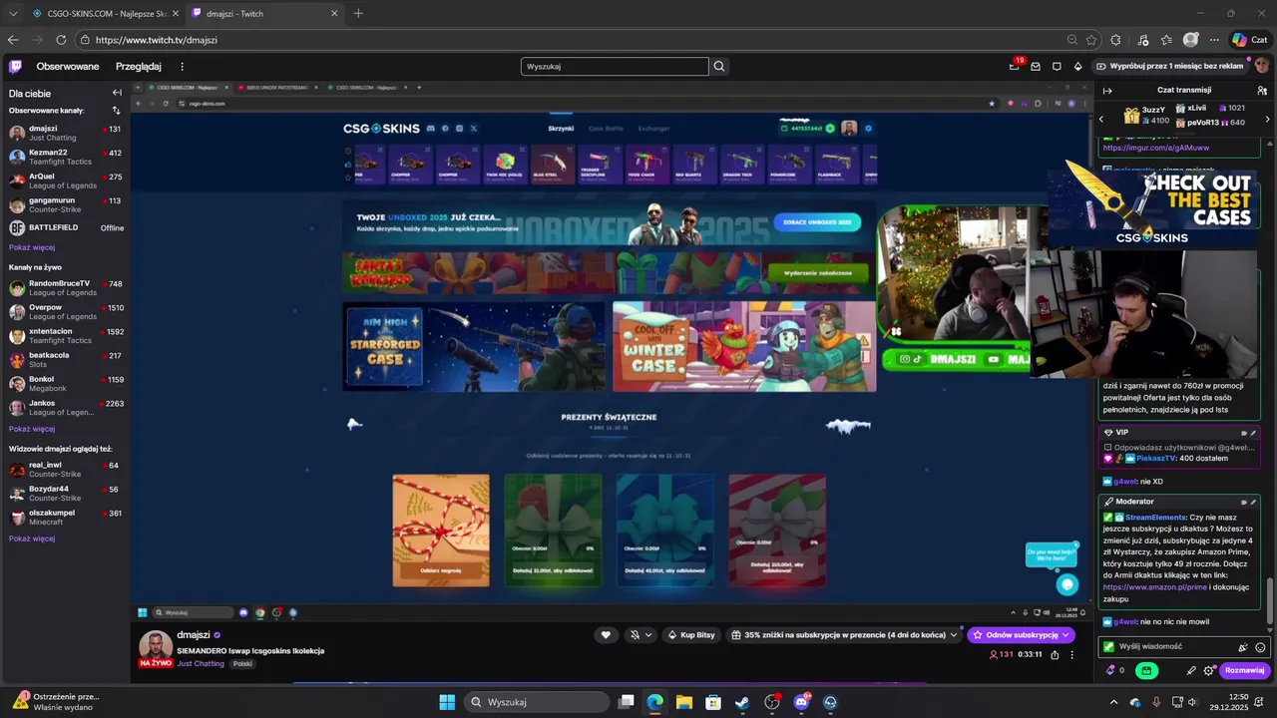Open Kezman22 channel in sidebar

coord(65,158)
